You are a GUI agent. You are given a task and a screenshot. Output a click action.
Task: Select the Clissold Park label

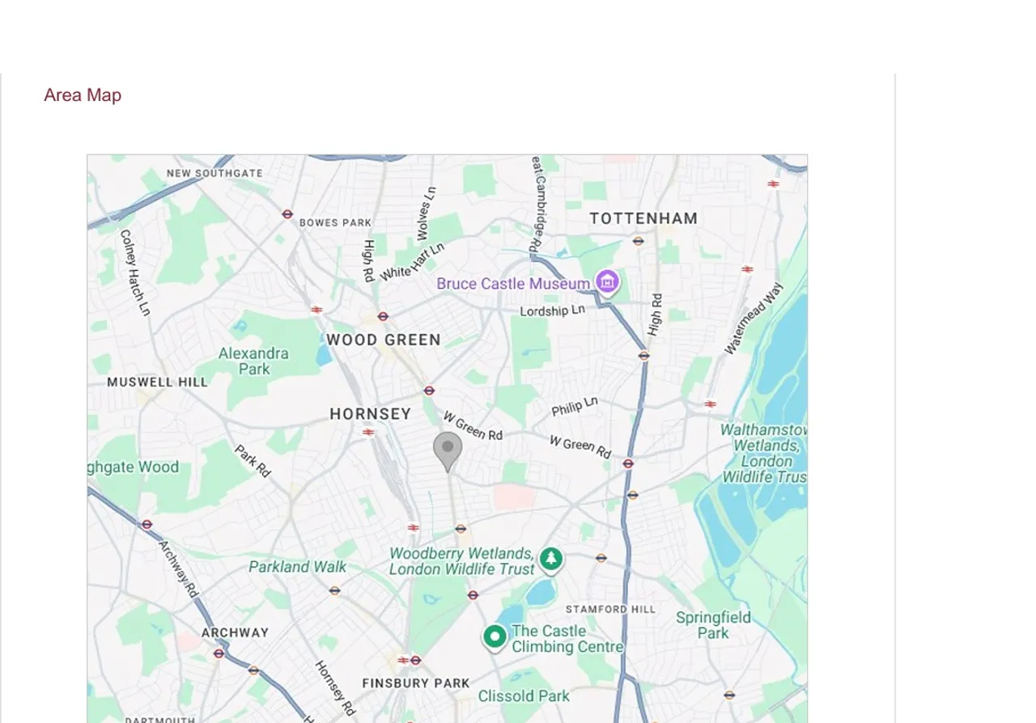pos(524,696)
